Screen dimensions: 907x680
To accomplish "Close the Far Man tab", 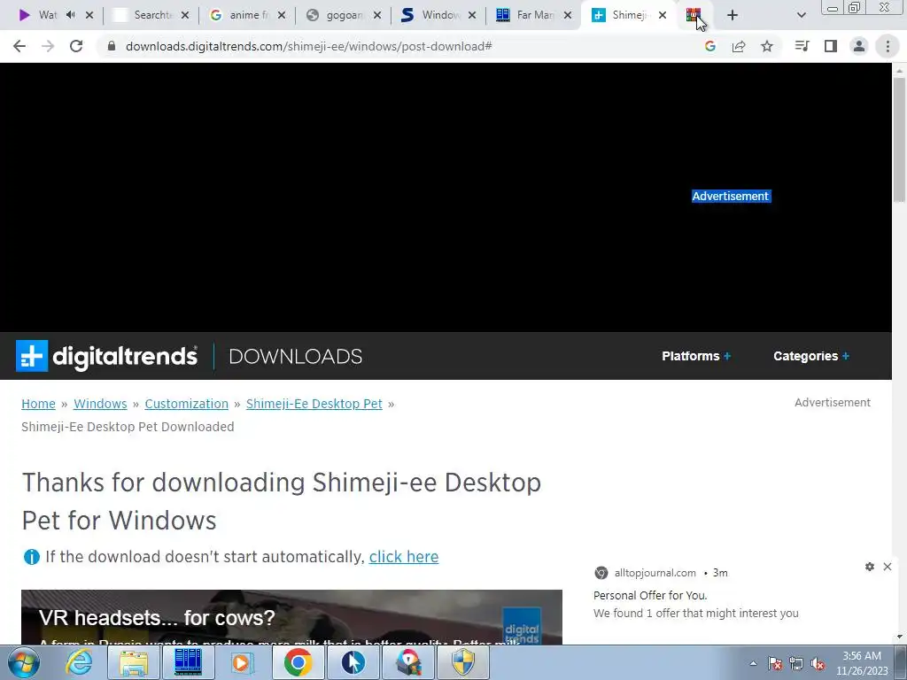I will [x=568, y=15].
